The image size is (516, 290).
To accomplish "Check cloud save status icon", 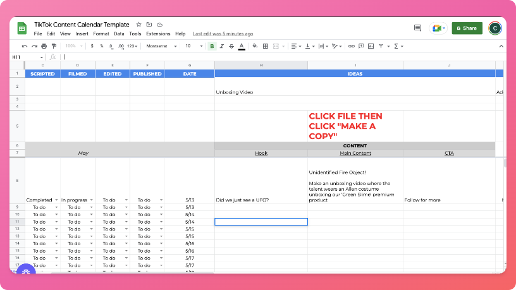I will coord(159,25).
